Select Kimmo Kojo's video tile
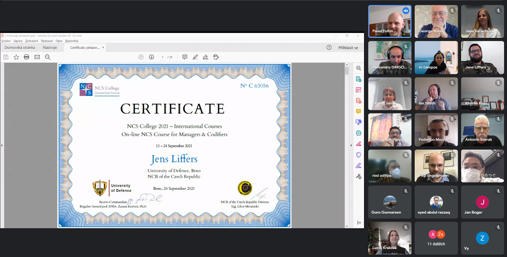Screen dimensions: 507x257 (483, 94)
